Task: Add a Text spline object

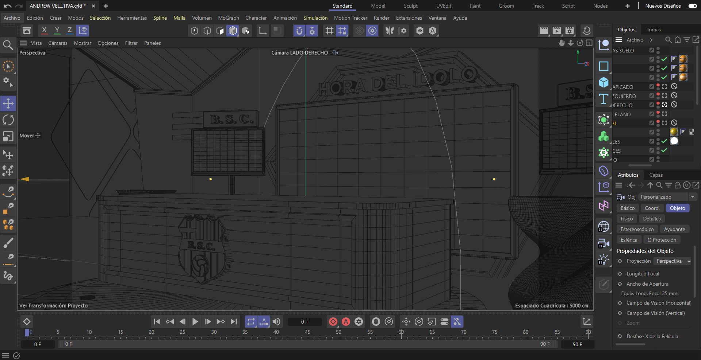Action: pos(604,99)
